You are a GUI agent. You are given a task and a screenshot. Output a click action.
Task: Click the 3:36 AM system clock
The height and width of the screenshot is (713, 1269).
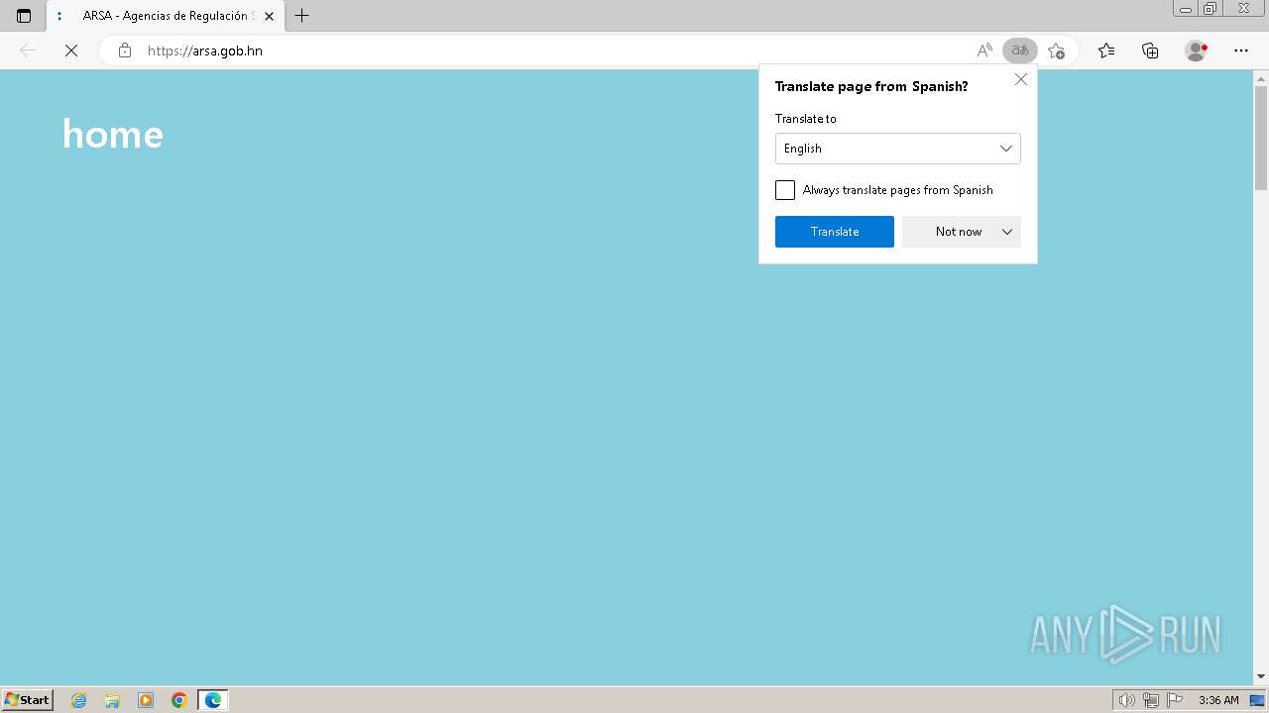[x=1218, y=700]
